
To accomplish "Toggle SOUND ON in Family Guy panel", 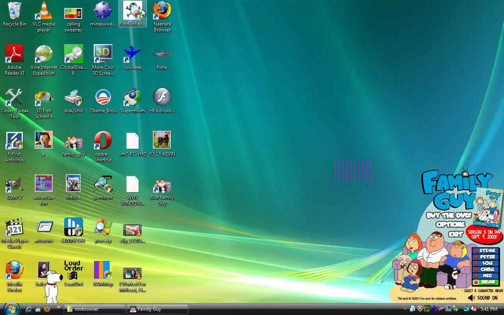I will (x=483, y=298).
